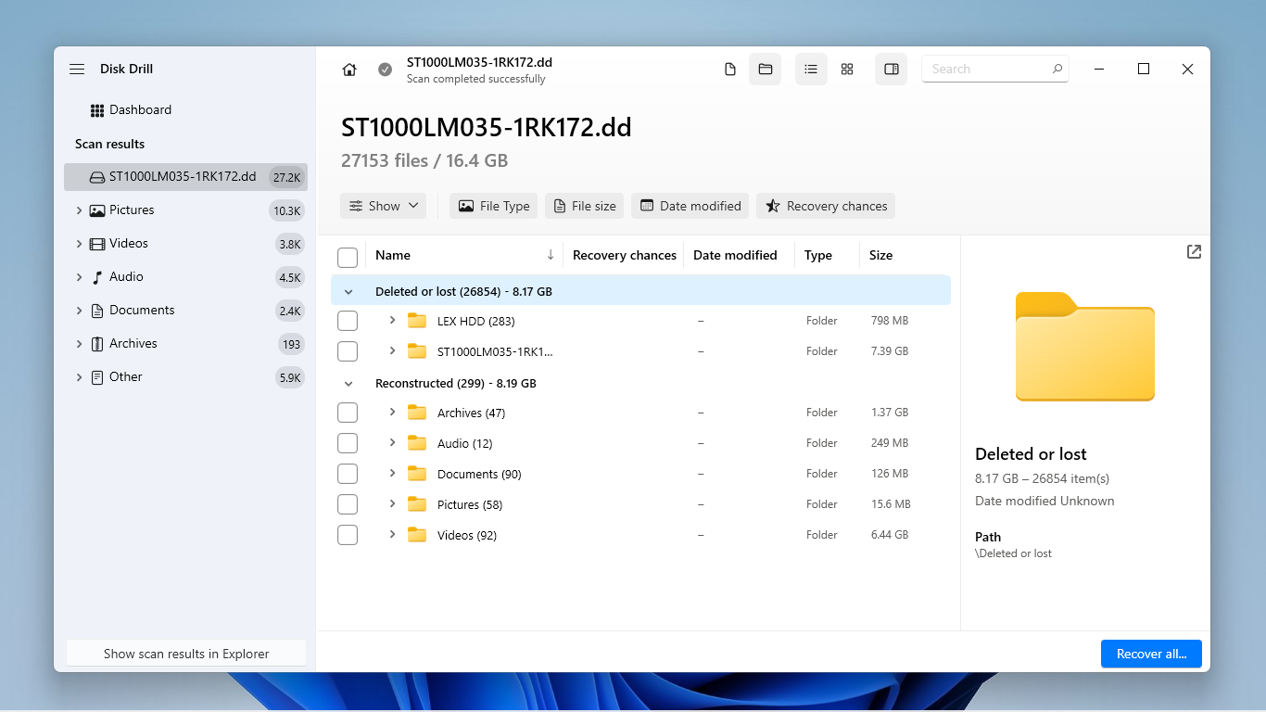Click the search magnifier icon
This screenshot has height=712, width=1266.
pos(1057,69)
